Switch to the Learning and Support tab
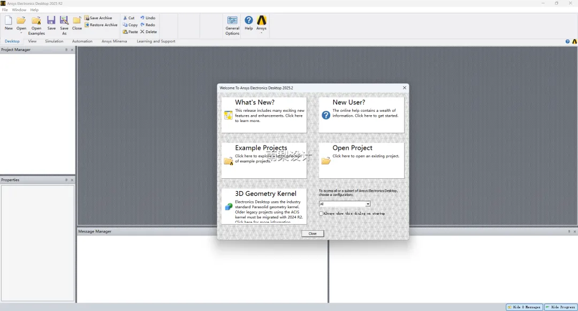This screenshot has width=578, height=311. [156, 41]
